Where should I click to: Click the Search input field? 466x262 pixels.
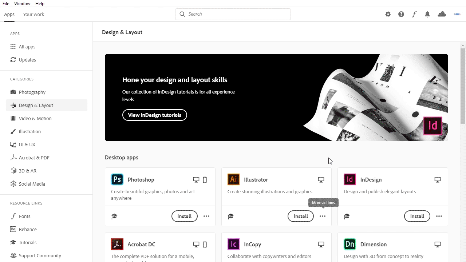pos(233,14)
